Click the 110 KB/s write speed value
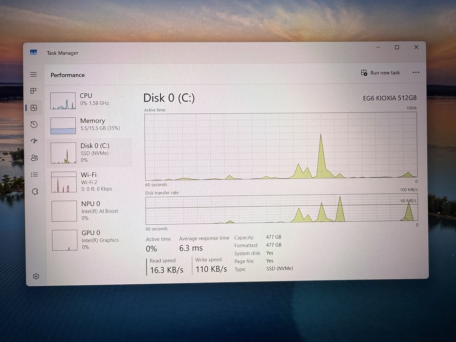Image resolution: width=456 pixels, height=342 pixels. point(211,269)
